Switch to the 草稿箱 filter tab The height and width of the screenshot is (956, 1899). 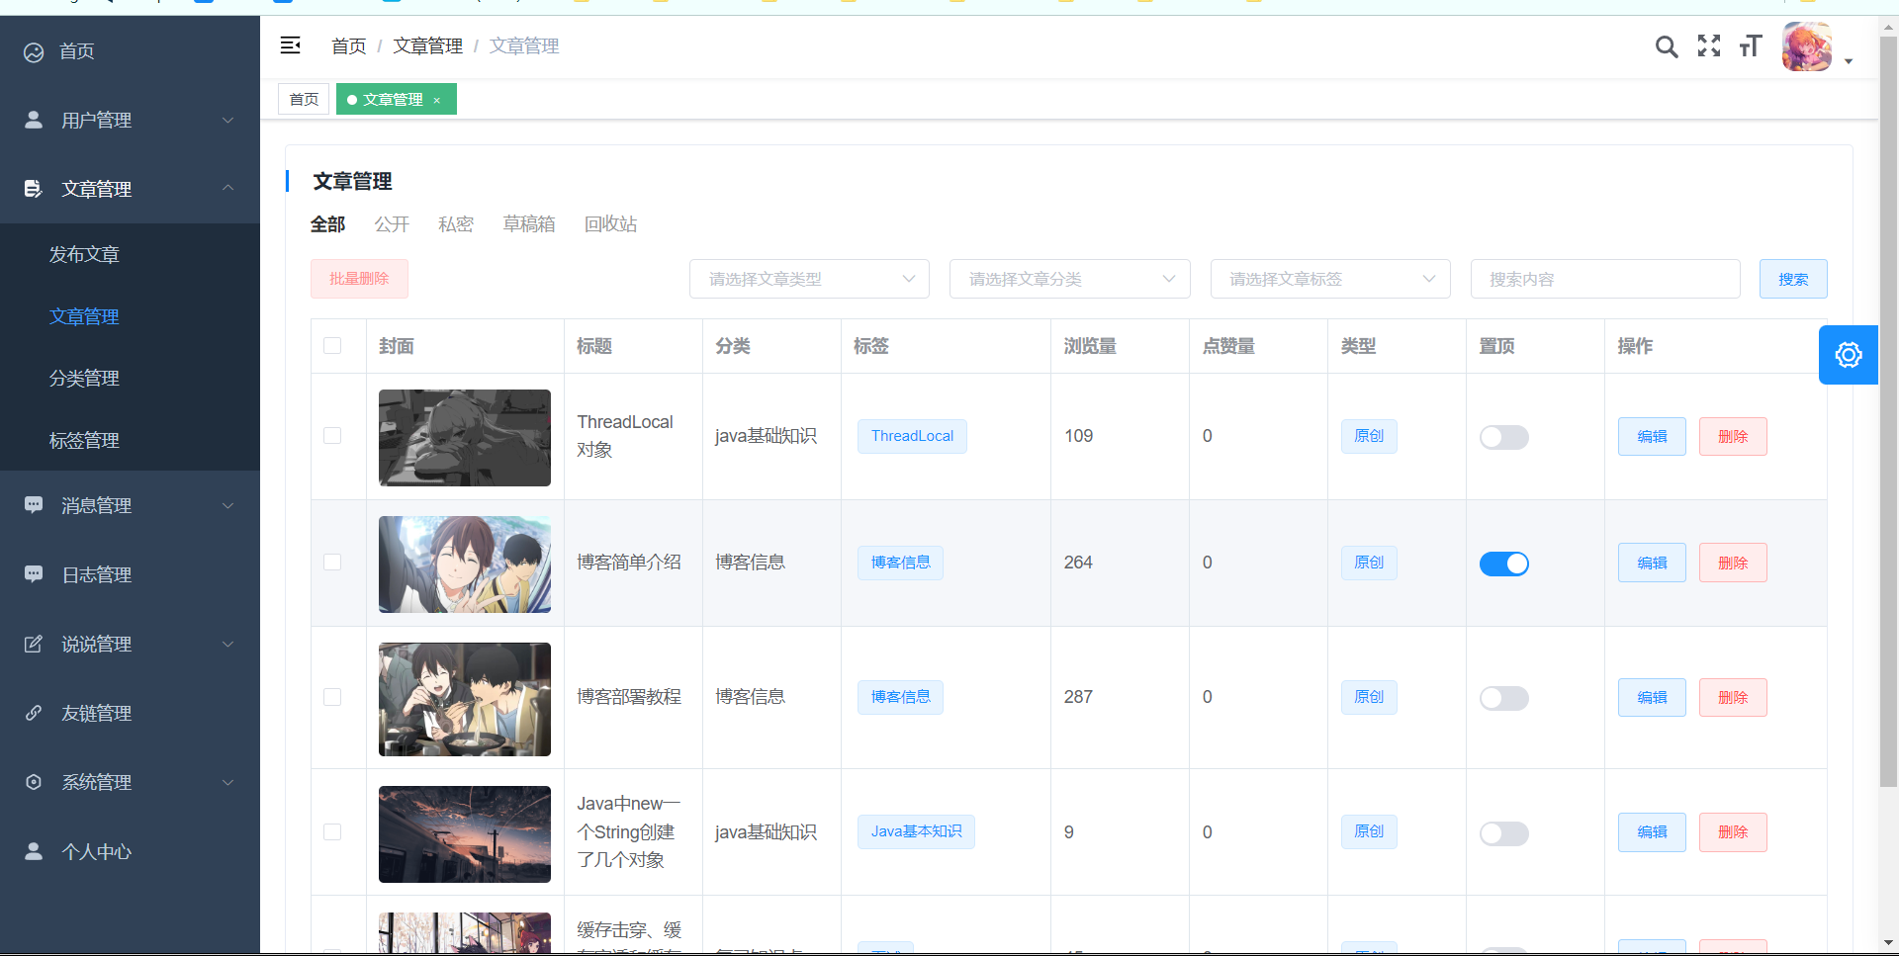coord(529,224)
